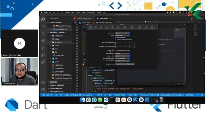Open the Accounts menu icon in the activity bar

[43, 82]
